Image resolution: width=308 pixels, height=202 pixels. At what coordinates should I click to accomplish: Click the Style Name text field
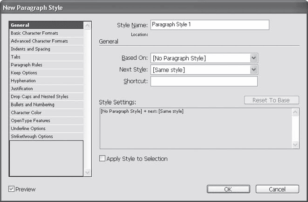pyautogui.click(x=210, y=25)
